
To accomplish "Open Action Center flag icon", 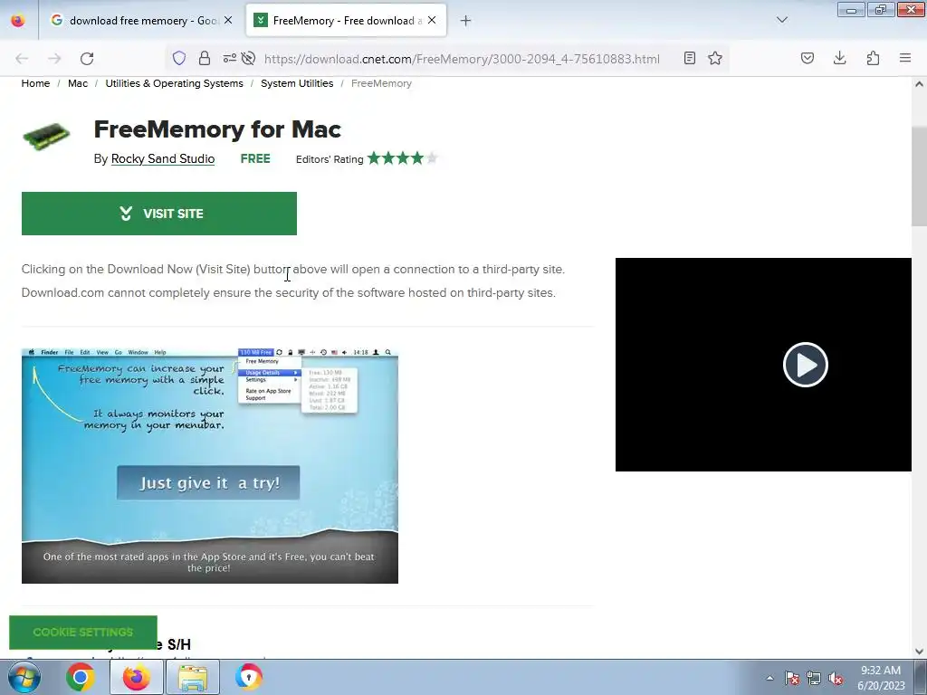I will pos(792,678).
